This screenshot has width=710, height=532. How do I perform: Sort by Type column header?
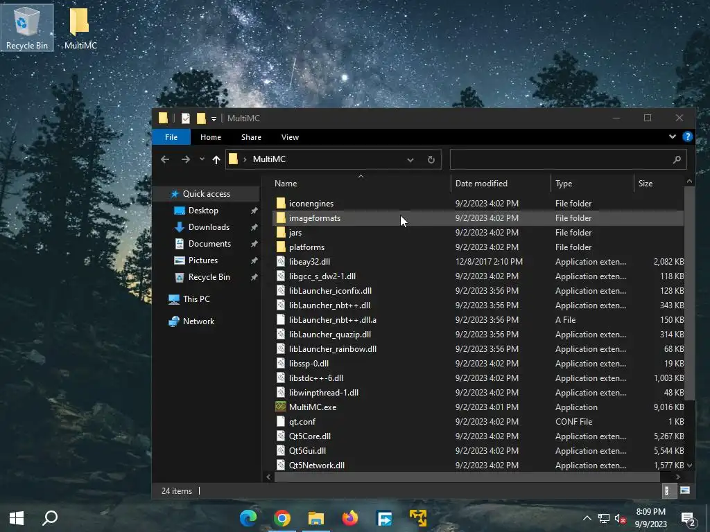592,183
